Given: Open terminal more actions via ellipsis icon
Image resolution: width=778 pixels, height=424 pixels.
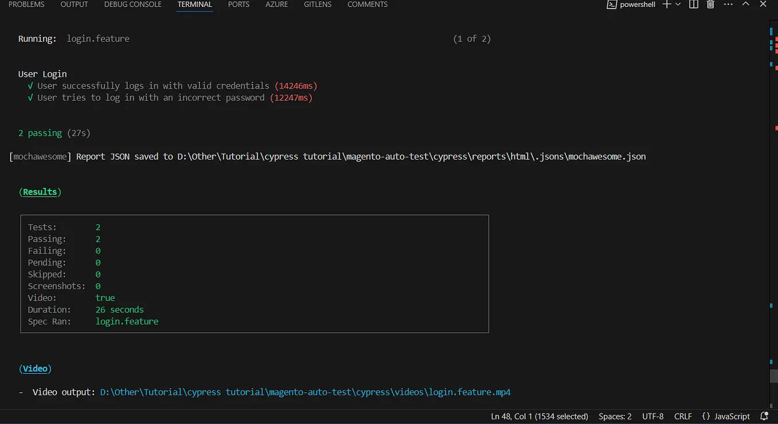Looking at the screenshot, I should [728, 5].
